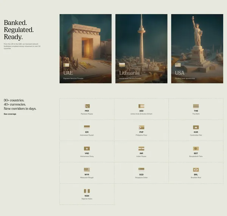Click the Singapore flag icon above SGD
The width and height of the screenshot is (227, 216).
click(141, 169)
